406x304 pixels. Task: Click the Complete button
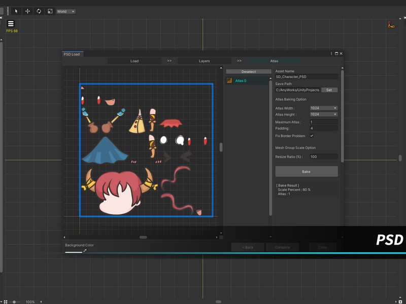coord(282,247)
